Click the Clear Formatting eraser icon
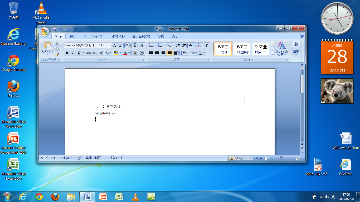The height and width of the screenshot is (202, 360). pos(127,45)
